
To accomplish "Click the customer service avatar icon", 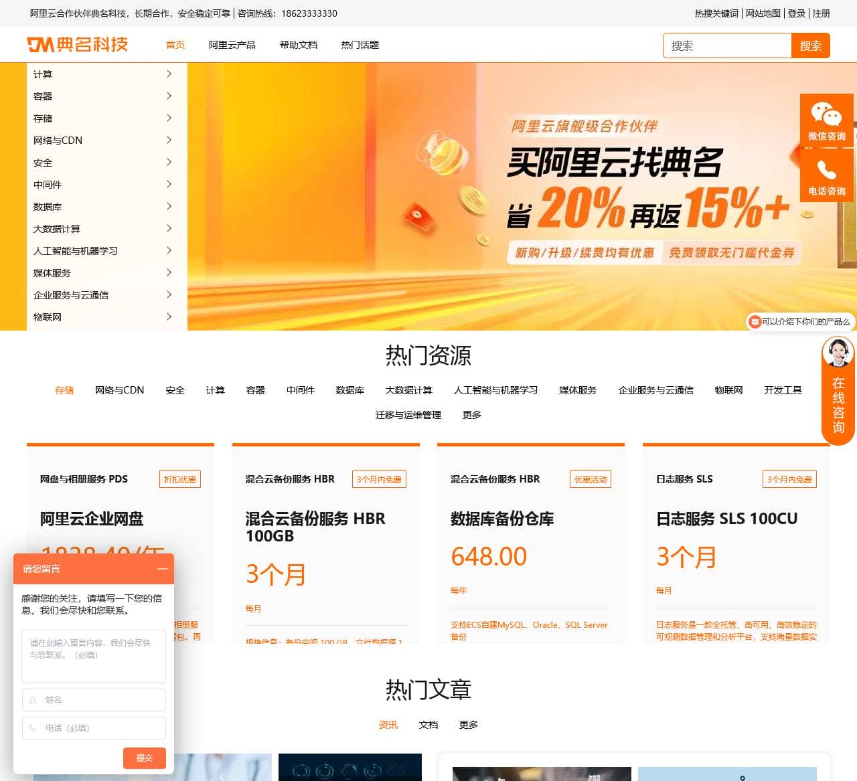I will (838, 353).
